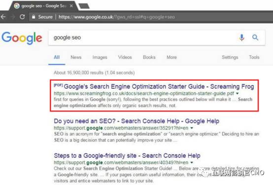Open the Settings menu
This screenshot has height=185, width=273.
(x=230, y=58)
